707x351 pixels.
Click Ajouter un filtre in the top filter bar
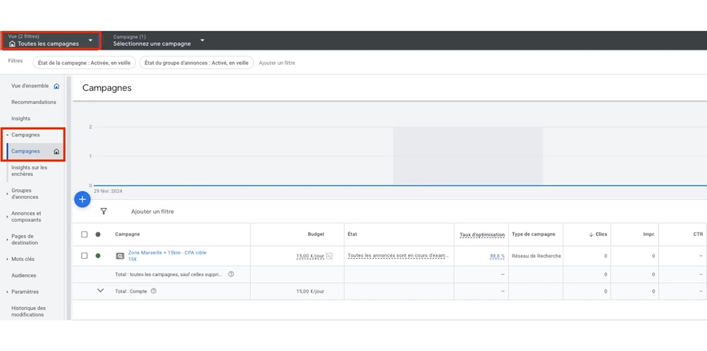click(x=277, y=63)
